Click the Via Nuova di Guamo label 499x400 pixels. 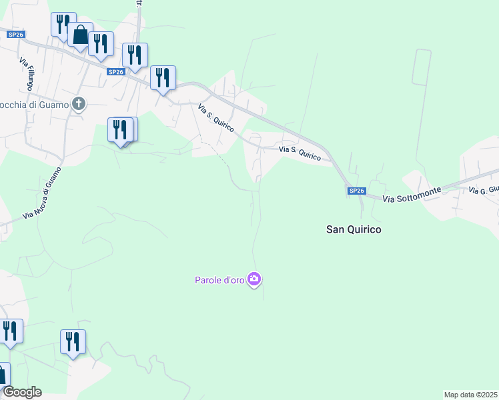41,193
